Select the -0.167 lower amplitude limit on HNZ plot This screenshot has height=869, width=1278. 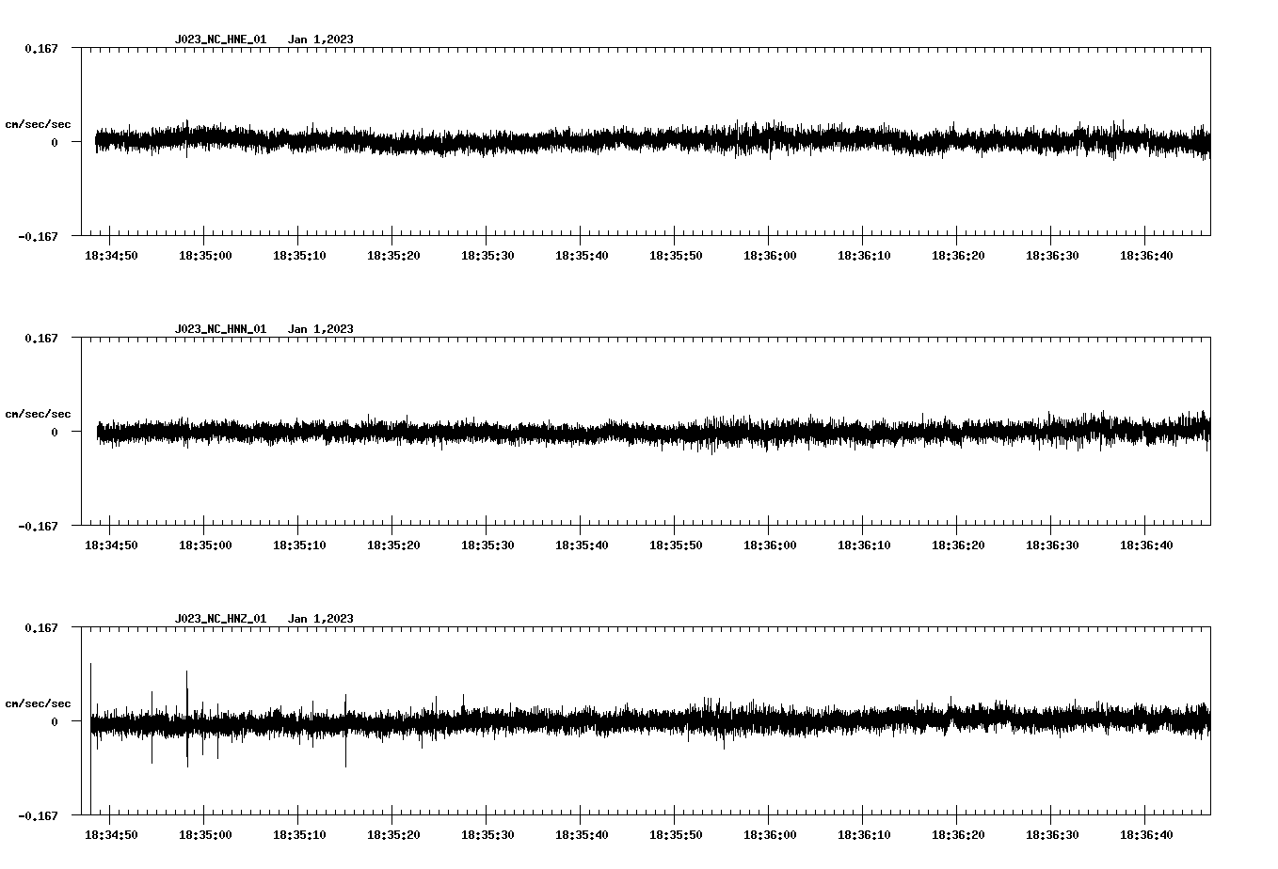point(36,817)
